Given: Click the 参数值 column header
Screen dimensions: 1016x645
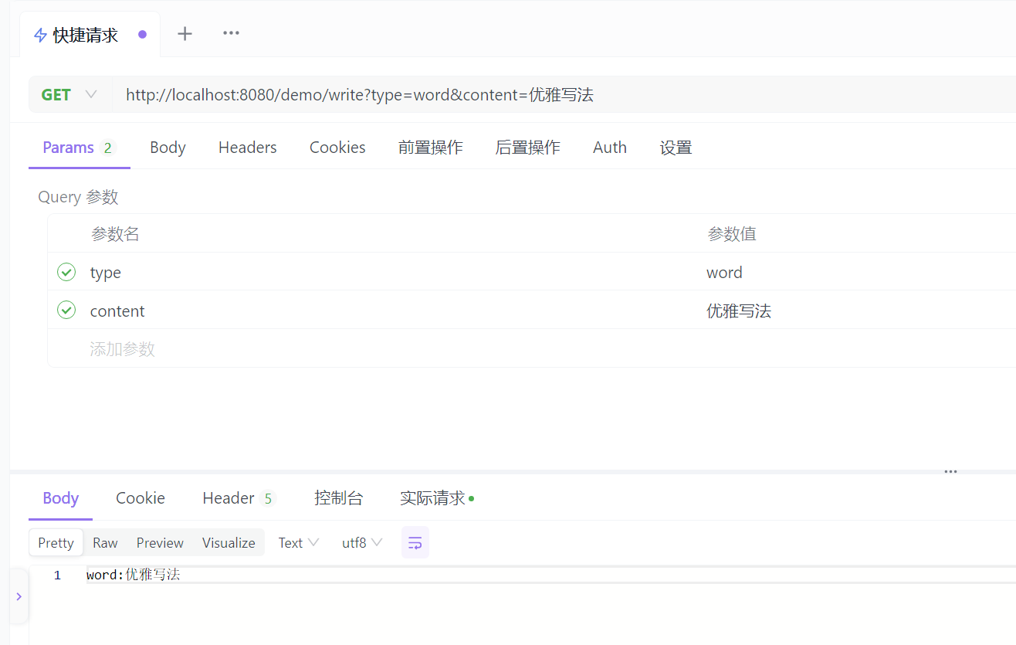Looking at the screenshot, I should tap(732, 233).
